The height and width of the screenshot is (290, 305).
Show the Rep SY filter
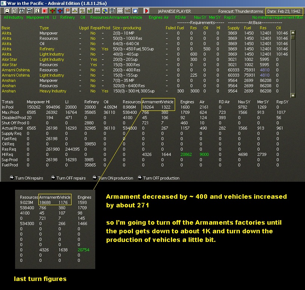(230, 17)
